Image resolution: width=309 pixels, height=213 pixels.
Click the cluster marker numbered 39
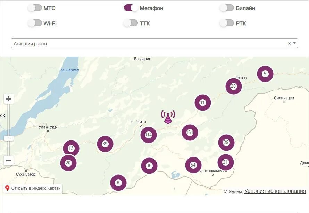pos(105,144)
